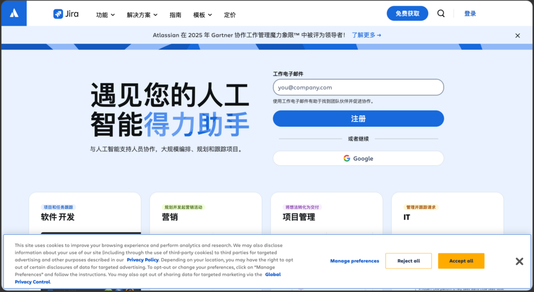534x292 pixels.
Task: Open the Jira logo home link
Action: 66,14
